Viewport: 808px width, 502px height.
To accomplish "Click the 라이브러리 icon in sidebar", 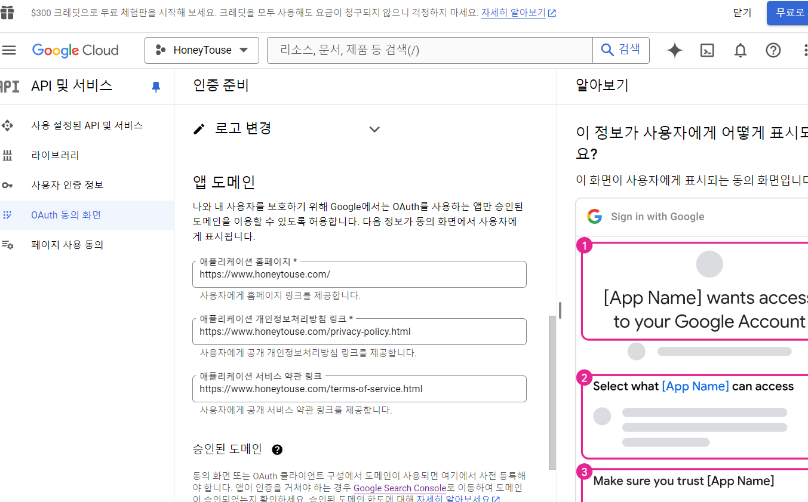I will tap(7, 155).
